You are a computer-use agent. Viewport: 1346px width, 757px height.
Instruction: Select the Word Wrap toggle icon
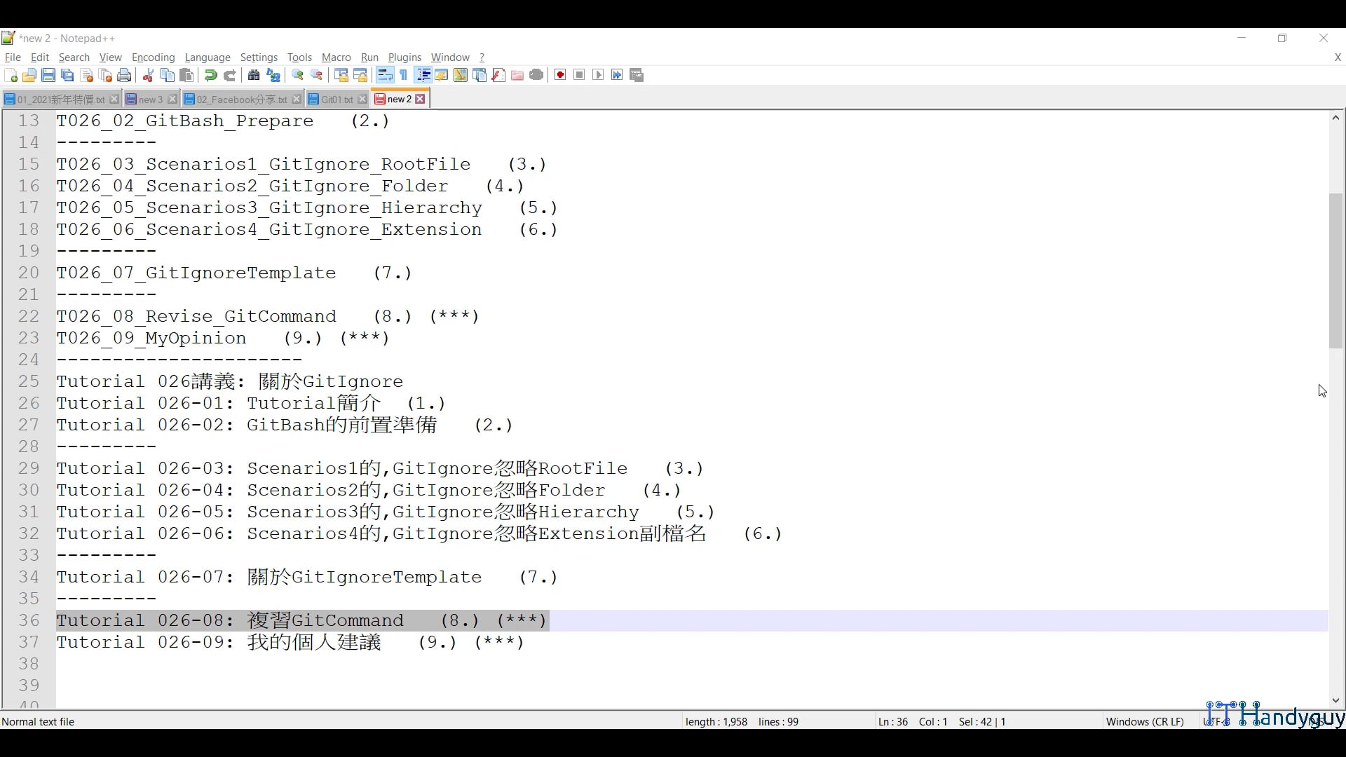[x=385, y=75]
